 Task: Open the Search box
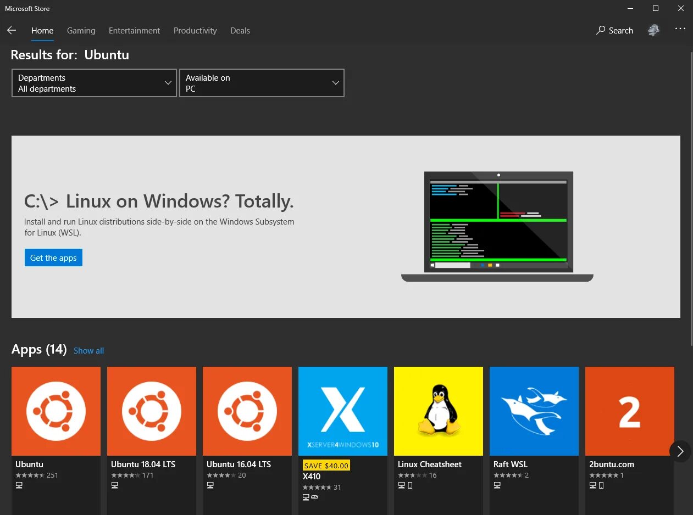point(615,30)
